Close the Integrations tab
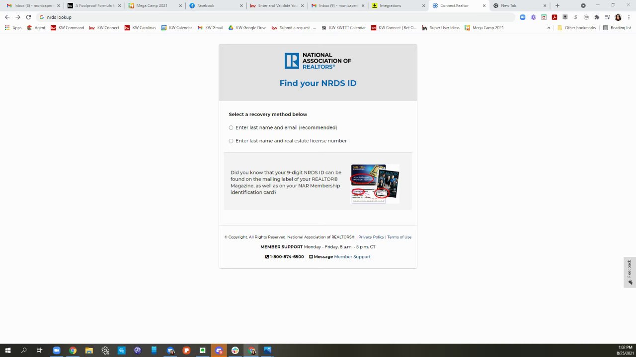Viewport: 636px width, 357px height. click(423, 5)
